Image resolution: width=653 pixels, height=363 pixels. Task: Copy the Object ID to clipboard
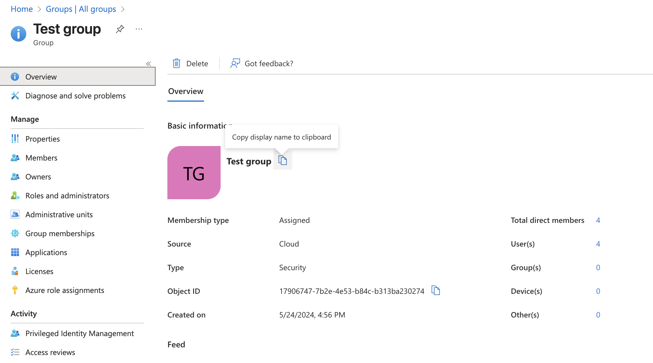436,291
